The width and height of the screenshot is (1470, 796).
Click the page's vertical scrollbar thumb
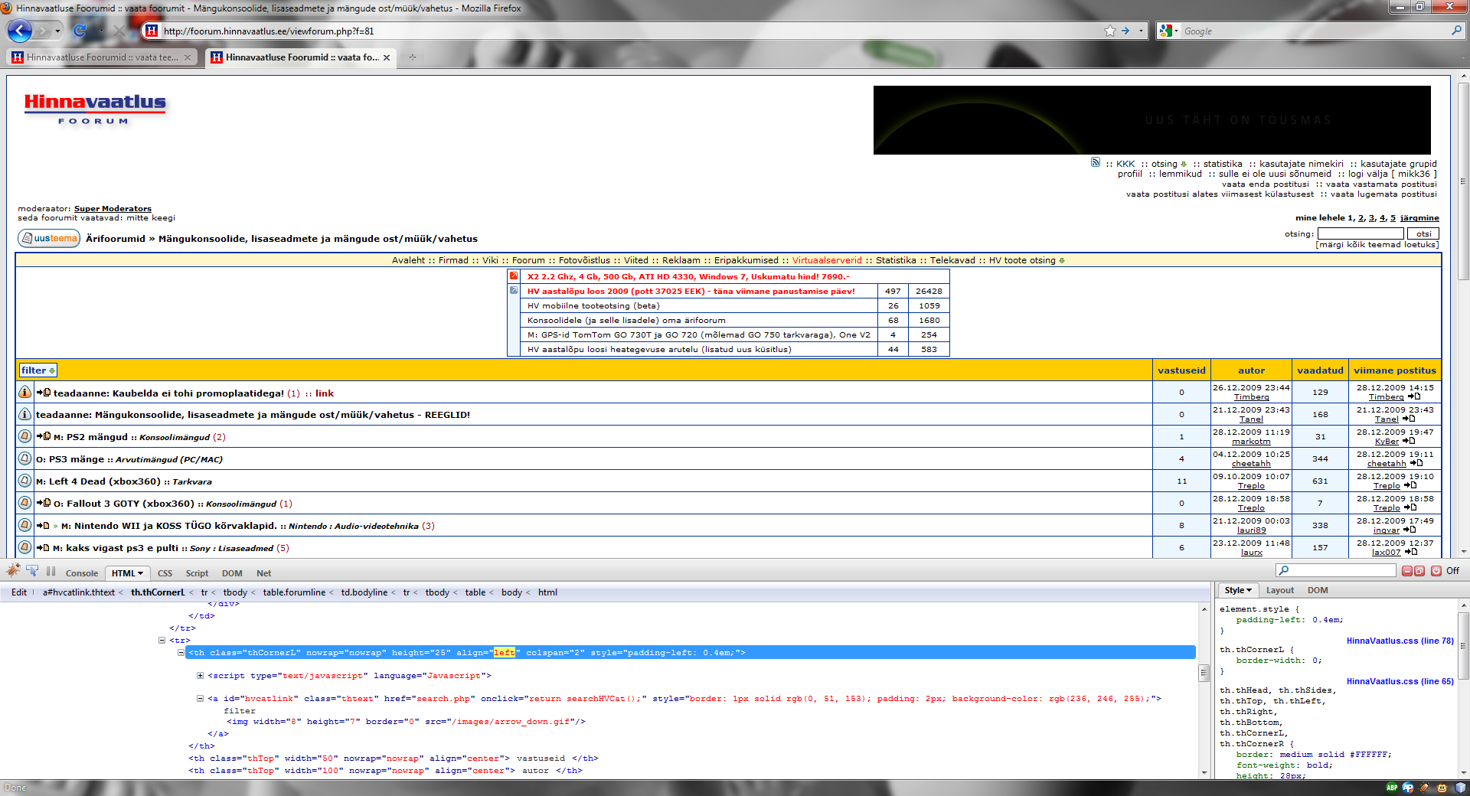pos(1464,182)
